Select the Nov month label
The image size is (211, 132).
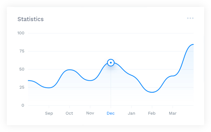click(x=90, y=113)
